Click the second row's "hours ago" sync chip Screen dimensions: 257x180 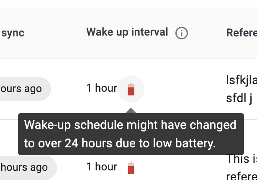point(24,167)
